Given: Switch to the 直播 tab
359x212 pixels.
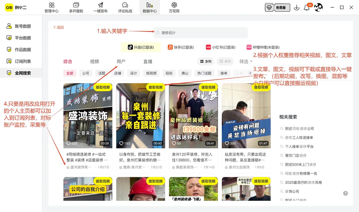Looking at the screenshot, I should (148, 61).
